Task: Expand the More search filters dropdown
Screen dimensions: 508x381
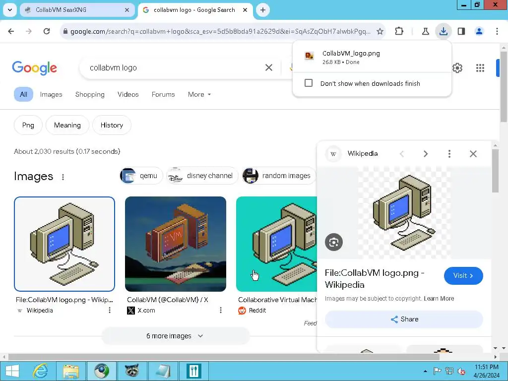Action: click(199, 94)
